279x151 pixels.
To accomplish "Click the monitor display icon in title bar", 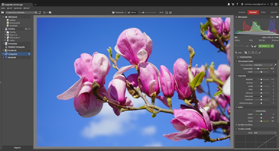I will pos(272,4).
